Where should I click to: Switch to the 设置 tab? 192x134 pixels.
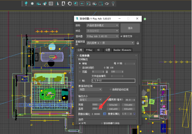click(x=108, y=50)
